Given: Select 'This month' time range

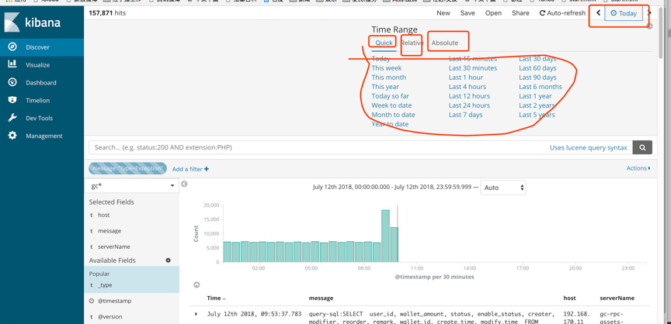Looking at the screenshot, I should (388, 78).
